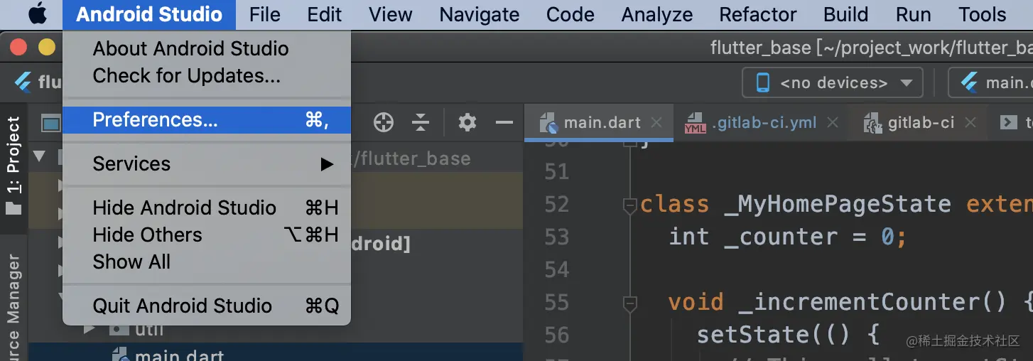Viewport: 1033px width, 361px height.
Task: Expand the util folder arrow
Action: [89, 329]
